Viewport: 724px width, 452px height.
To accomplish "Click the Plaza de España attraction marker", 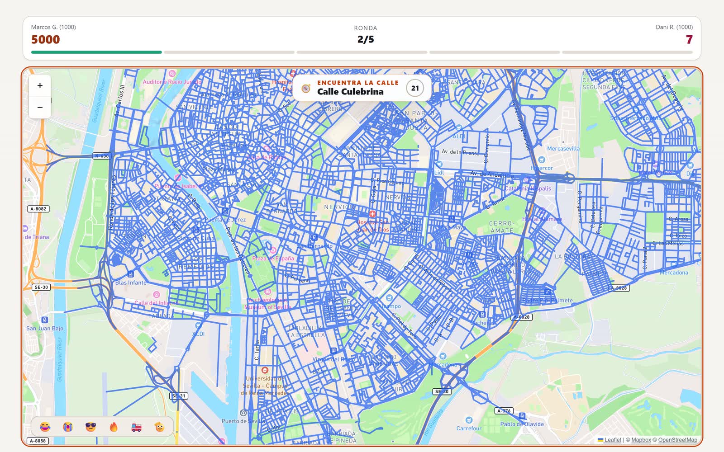I will [x=273, y=250].
